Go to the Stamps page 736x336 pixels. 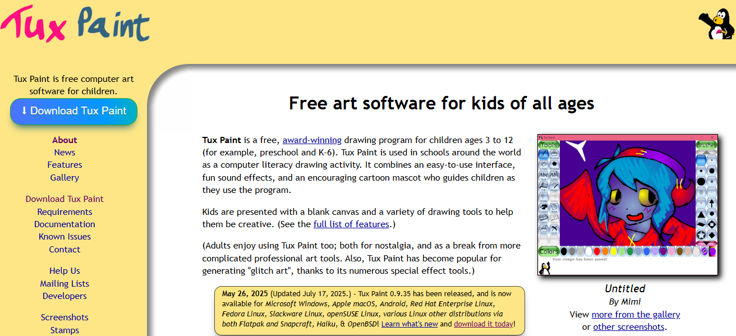click(x=65, y=330)
